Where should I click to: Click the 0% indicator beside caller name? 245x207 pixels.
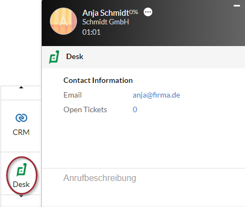[x=134, y=12]
